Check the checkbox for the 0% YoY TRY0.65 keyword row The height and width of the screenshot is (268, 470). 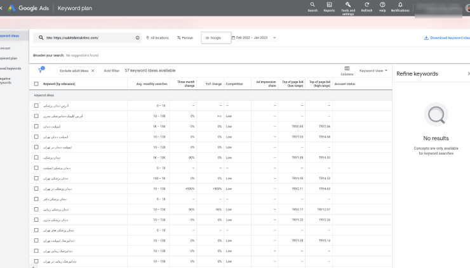(x=36, y=126)
